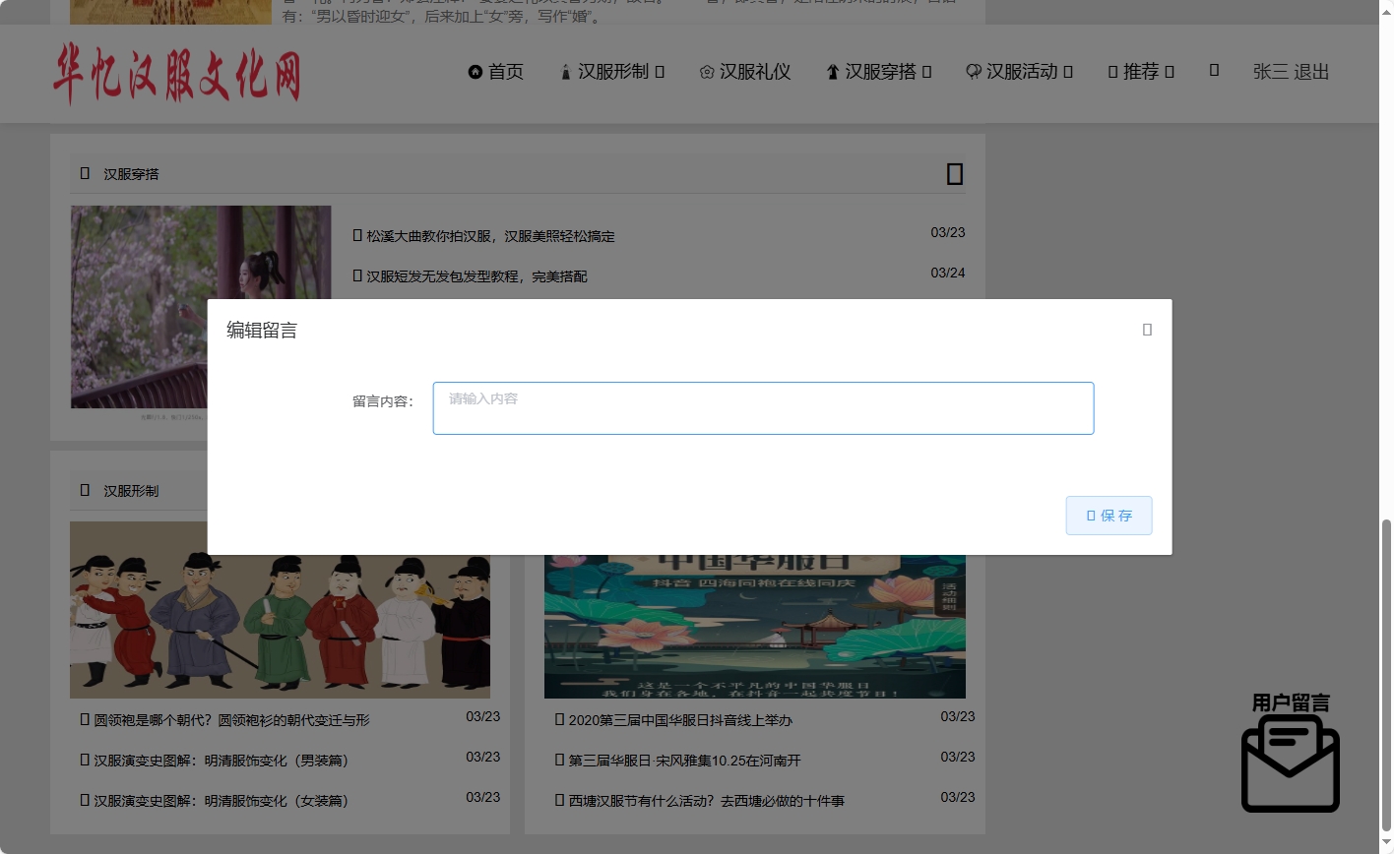
Task: Click the expand icon on 汉服穿搭 panel header
Action: coord(954,174)
